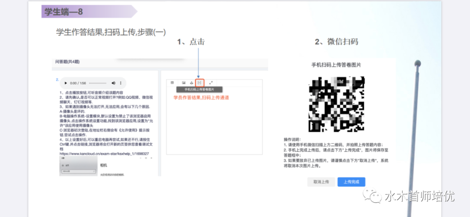
Task: Click the question number 2.
Action: (57, 80)
